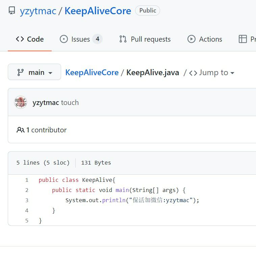
Task: Open the touch commit message
Action: click(70, 103)
